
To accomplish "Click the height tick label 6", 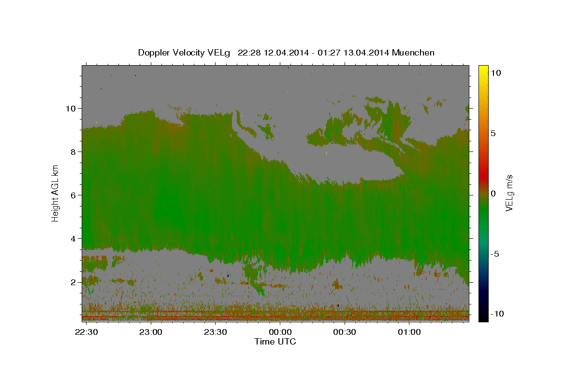I will coord(72,195).
